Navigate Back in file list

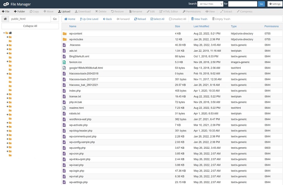click(x=108, y=19)
